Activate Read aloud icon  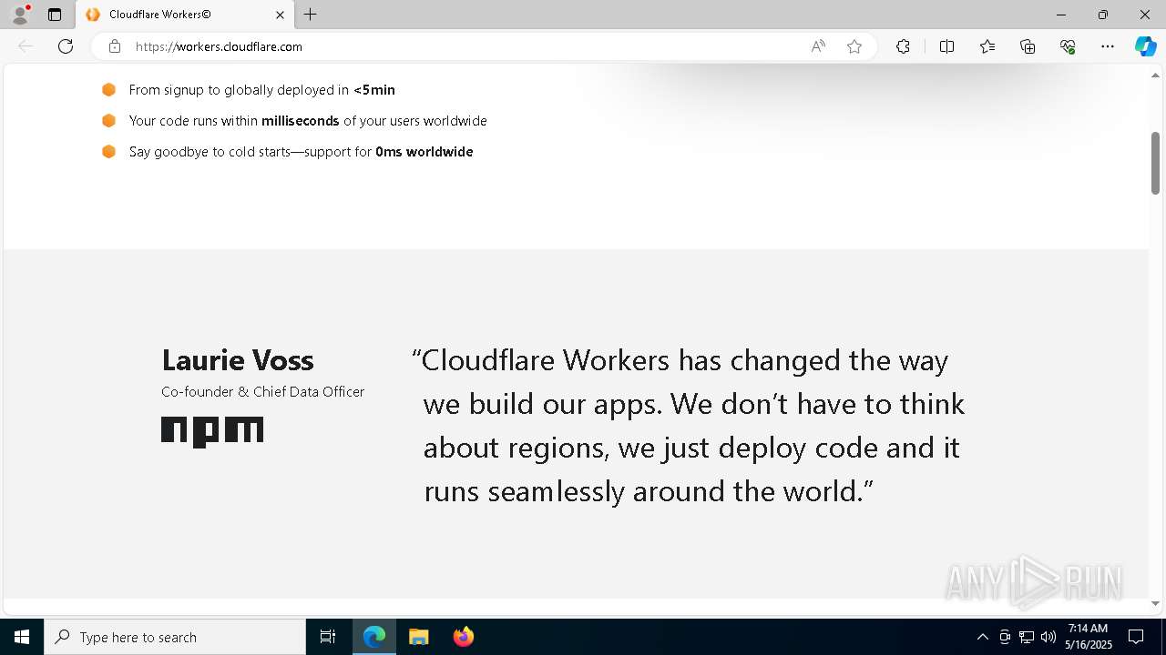pyautogui.click(x=818, y=46)
